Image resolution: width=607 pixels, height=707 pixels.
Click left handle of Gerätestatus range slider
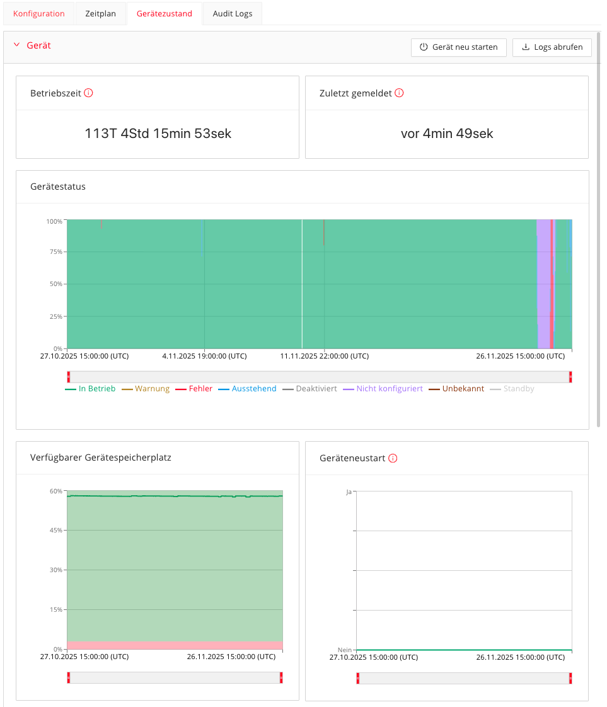[69, 377]
